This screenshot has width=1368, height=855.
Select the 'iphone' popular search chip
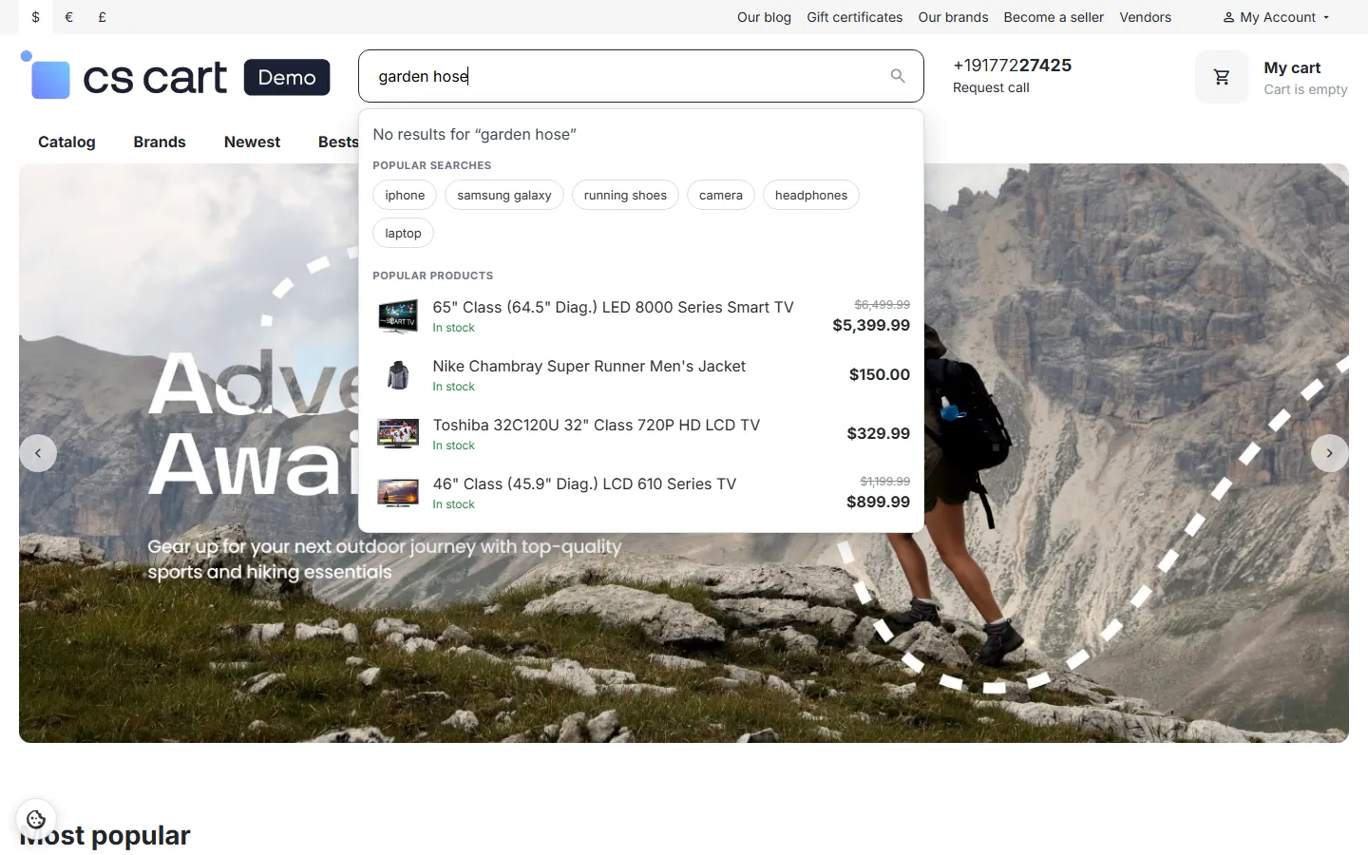[x=405, y=195]
